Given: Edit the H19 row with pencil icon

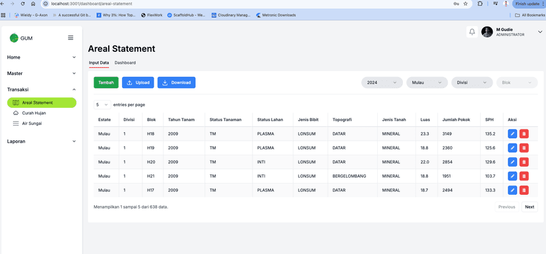Looking at the screenshot, I should (x=512, y=148).
